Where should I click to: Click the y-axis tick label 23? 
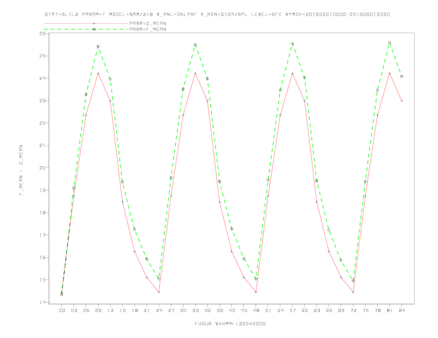coord(43,101)
